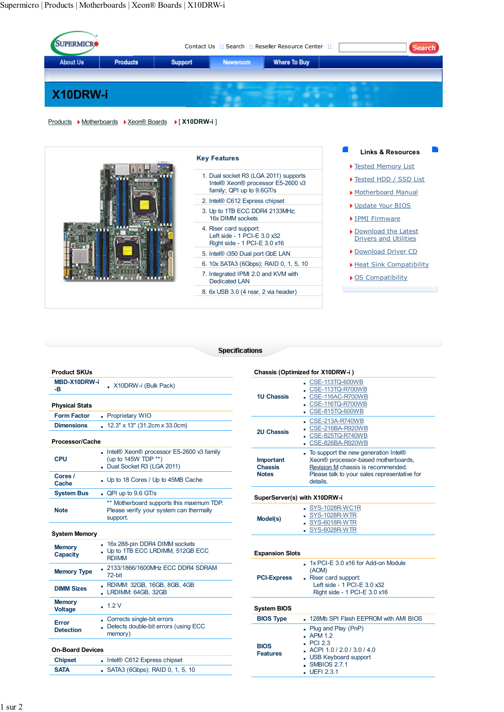
Task: Click 'QPI up to 9.6 GT/s' value
Action: point(132,493)
